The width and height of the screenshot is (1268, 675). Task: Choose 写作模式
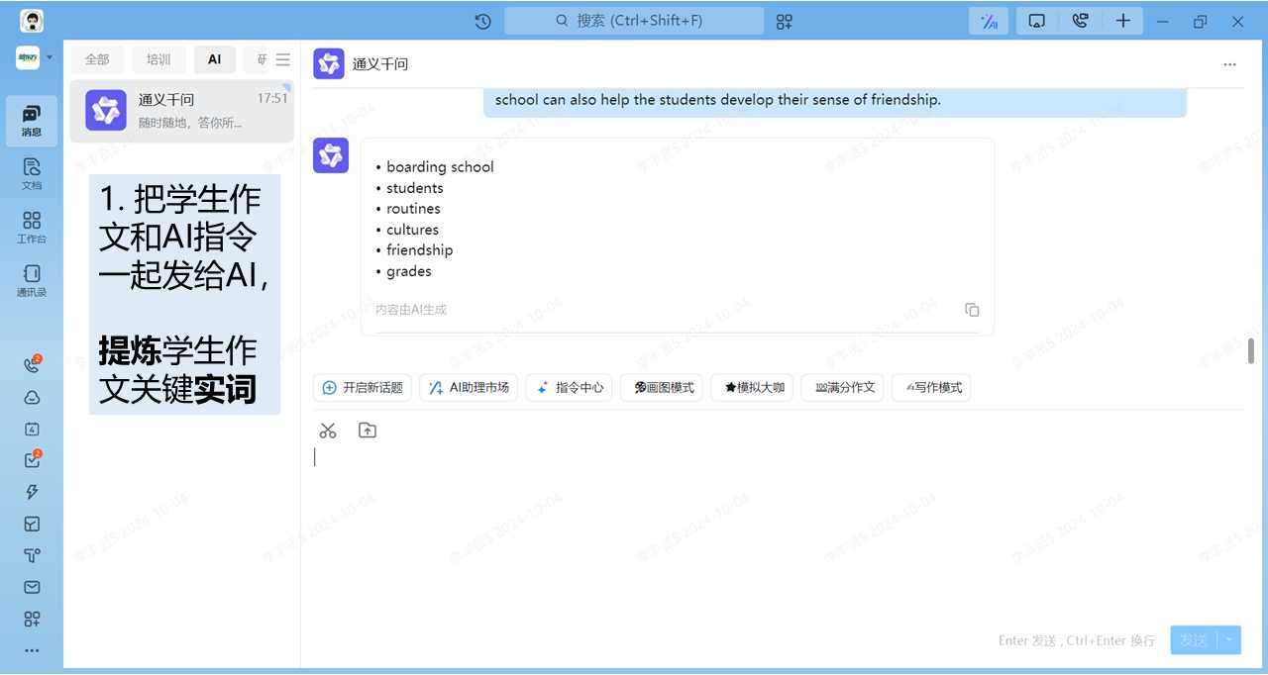click(931, 388)
